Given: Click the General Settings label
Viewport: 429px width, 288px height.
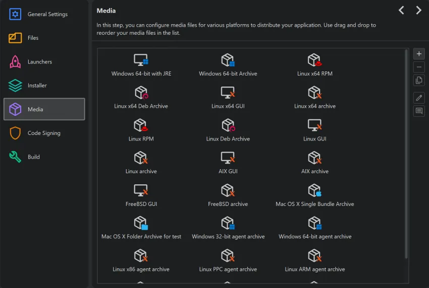Looking at the screenshot, I should pyautogui.click(x=47, y=14).
